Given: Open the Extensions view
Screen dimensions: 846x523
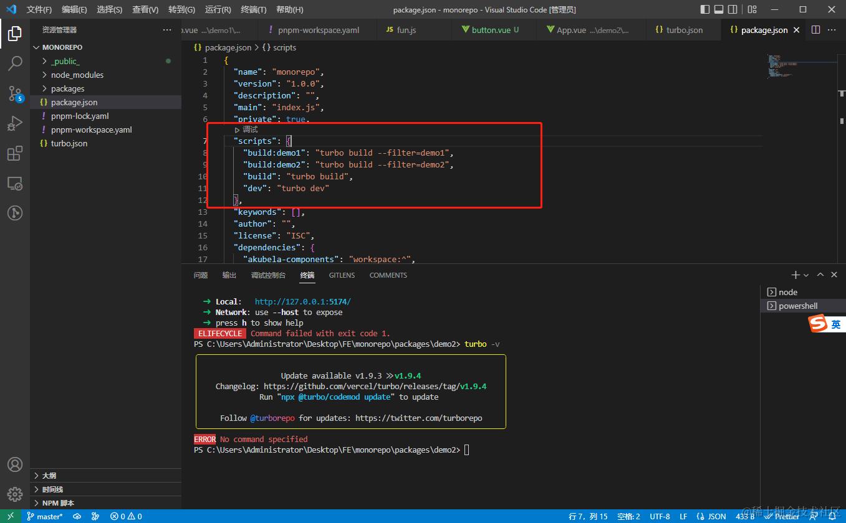Looking at the screenshot, I should (15, 154).
